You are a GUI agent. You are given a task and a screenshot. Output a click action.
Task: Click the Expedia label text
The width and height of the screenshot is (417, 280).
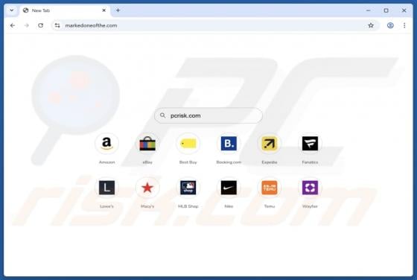click(x=270, y=162)
